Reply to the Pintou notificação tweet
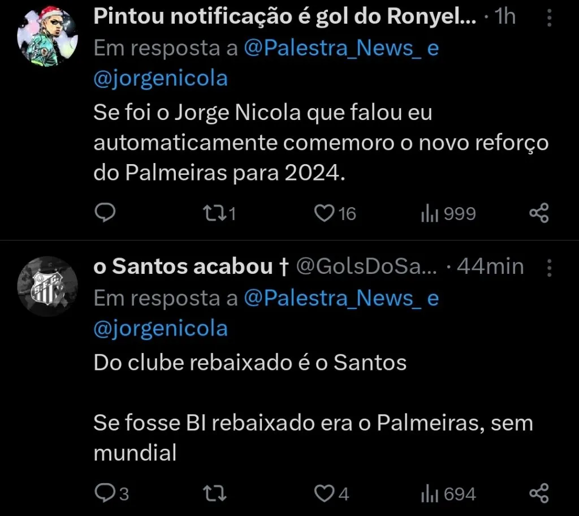 105,213
